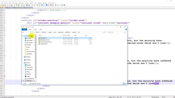This screenshot has height=98, width=175.
Task: Select the responsive.css file
Action: (x=65, y=44)
